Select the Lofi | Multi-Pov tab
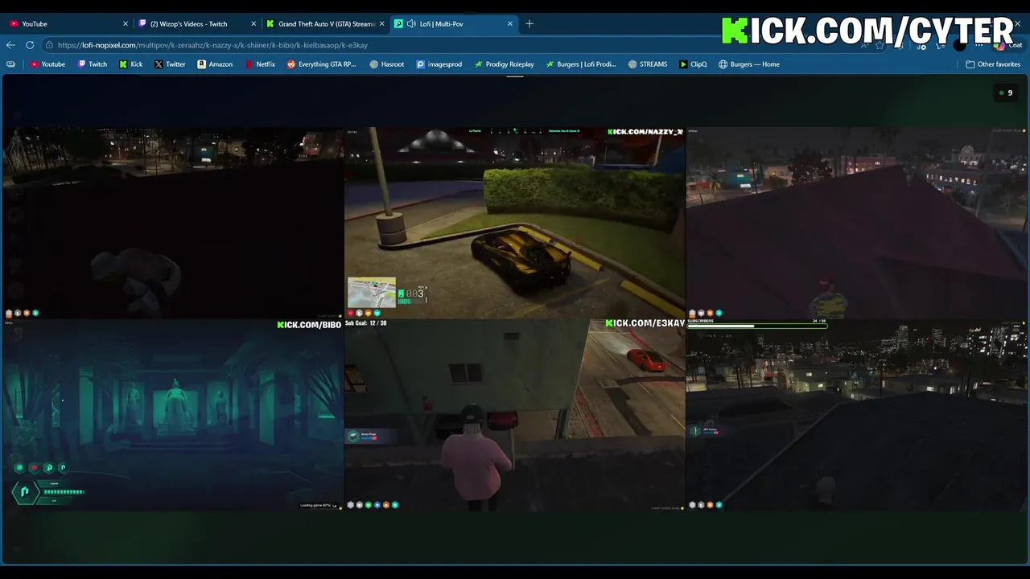1030x579 pixels. point(454,24)
